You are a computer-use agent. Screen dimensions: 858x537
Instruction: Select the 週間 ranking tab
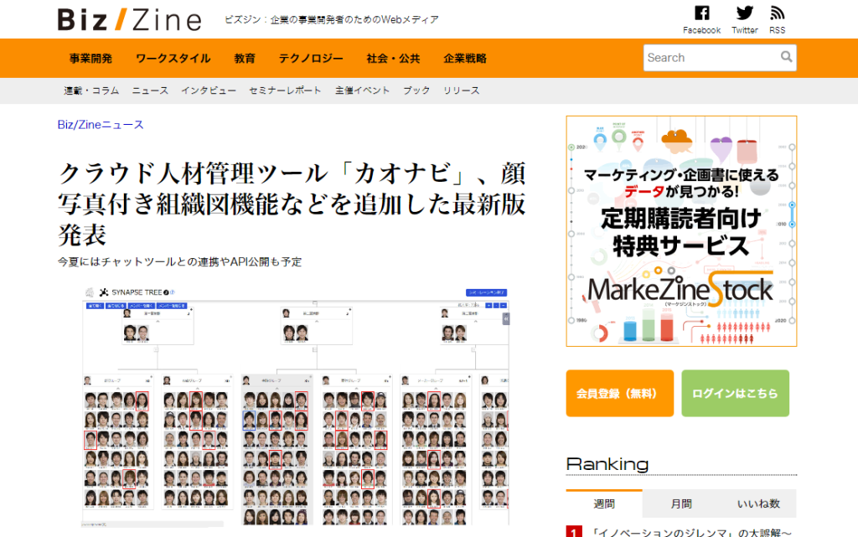pos(604,503)
